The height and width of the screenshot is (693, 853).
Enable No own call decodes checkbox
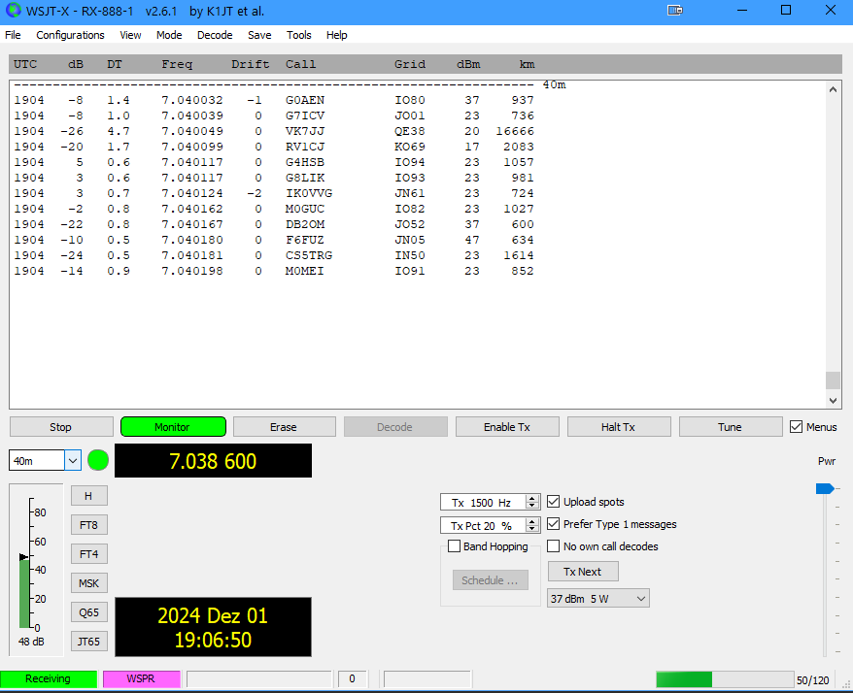(553, 545)
